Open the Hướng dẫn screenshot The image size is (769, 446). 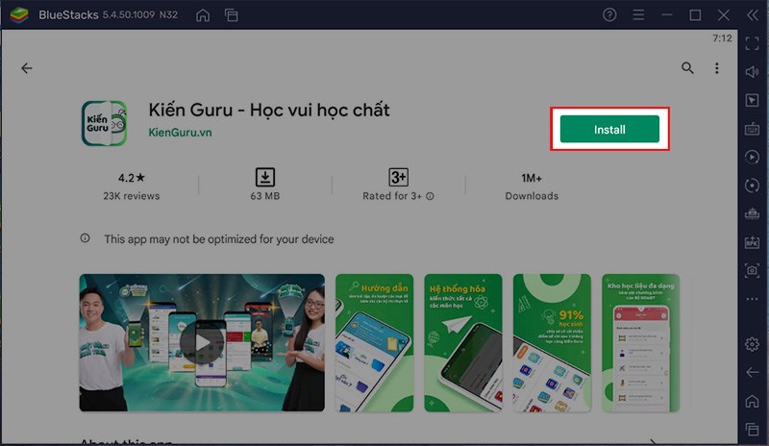374,342
